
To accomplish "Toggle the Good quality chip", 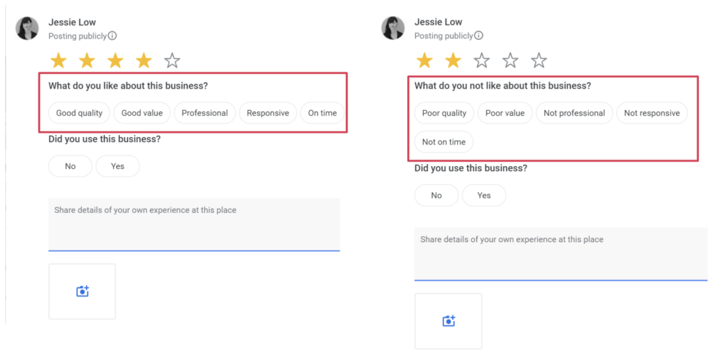I will pyautogui.click(x=80, y=113).
